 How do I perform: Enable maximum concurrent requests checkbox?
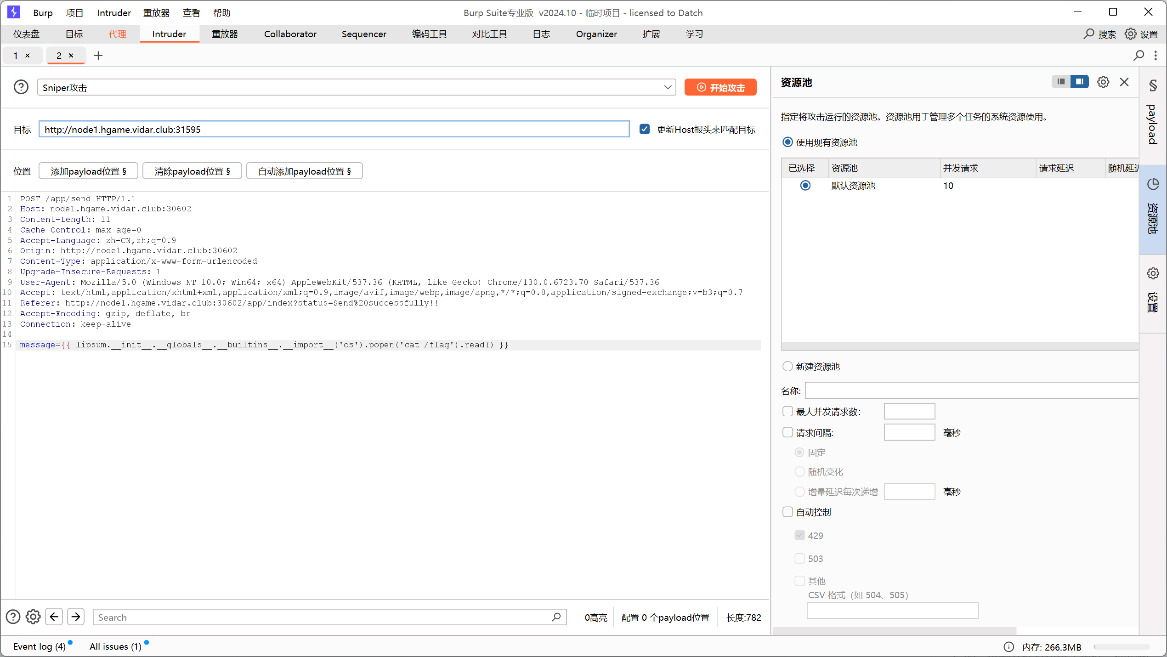(x=787, y=412)
